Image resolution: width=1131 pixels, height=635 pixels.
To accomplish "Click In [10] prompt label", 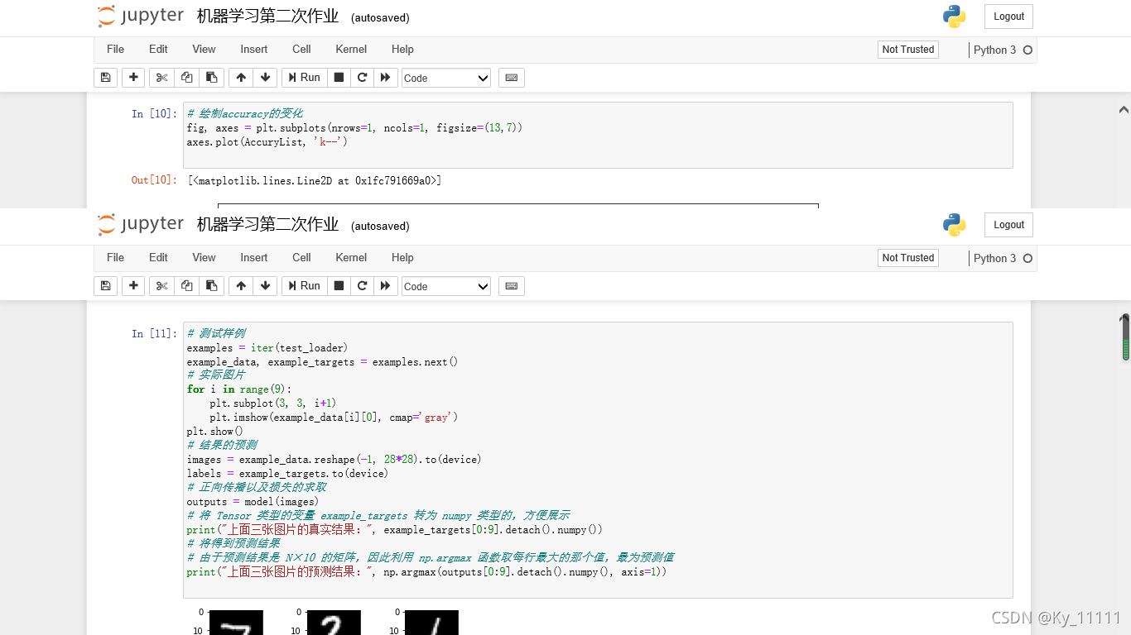I will pos(154,114).
